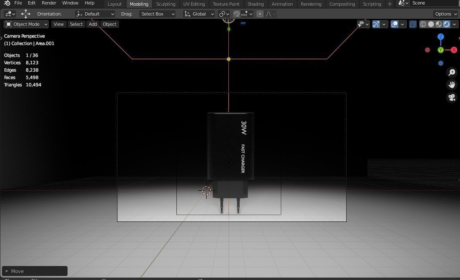The width and height of the screenshot is (460, 280).
Task: Click the Options button top right
Action: point(445,14)
